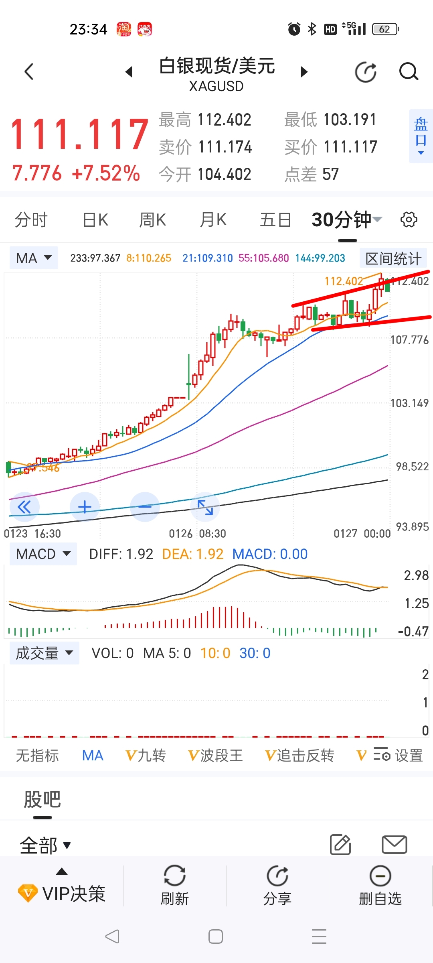The width and height of the screenshot is (433, 963).
Task: Tap 区间统计 button
Action: [x=393, y=258]
